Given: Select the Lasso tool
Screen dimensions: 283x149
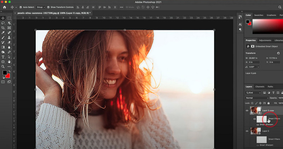Looking at the screenshot, I should tap(3, 23).
